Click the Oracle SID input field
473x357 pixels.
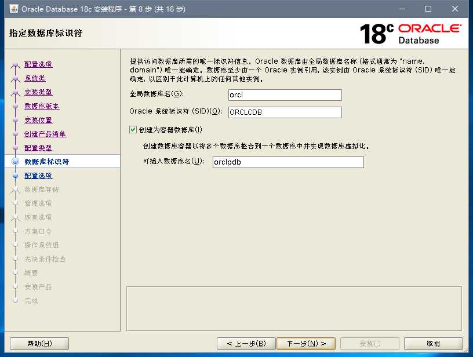coord(285,112)
